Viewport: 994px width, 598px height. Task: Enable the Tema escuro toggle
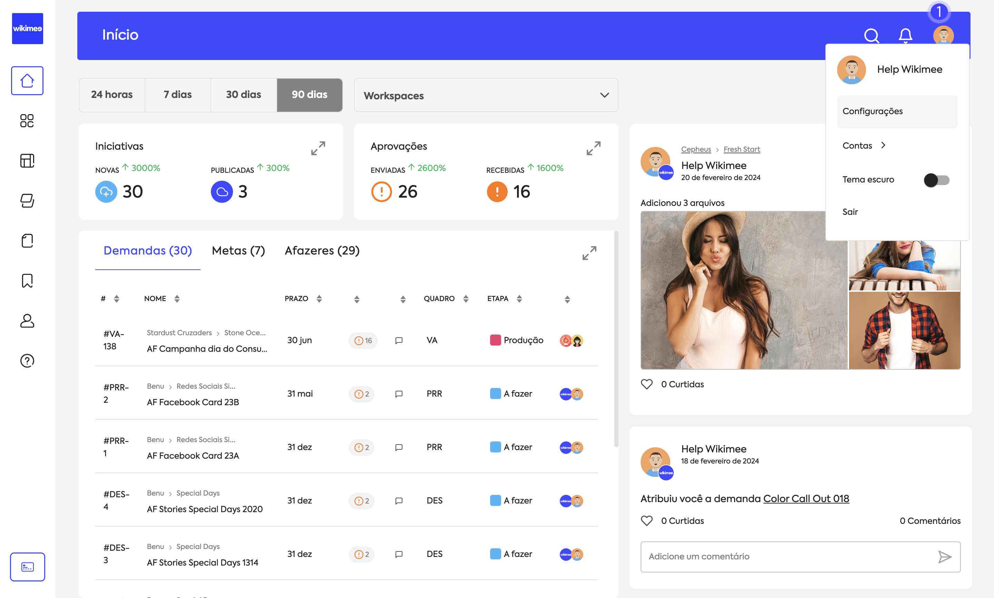936,180
